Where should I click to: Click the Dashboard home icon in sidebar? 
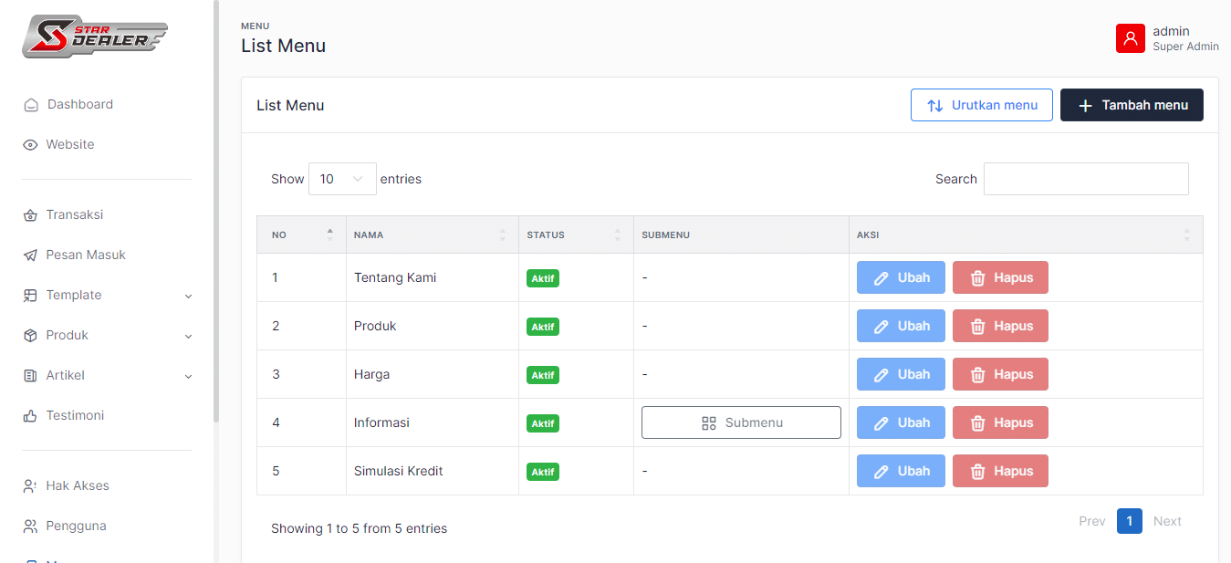click(x=31, y=105)
